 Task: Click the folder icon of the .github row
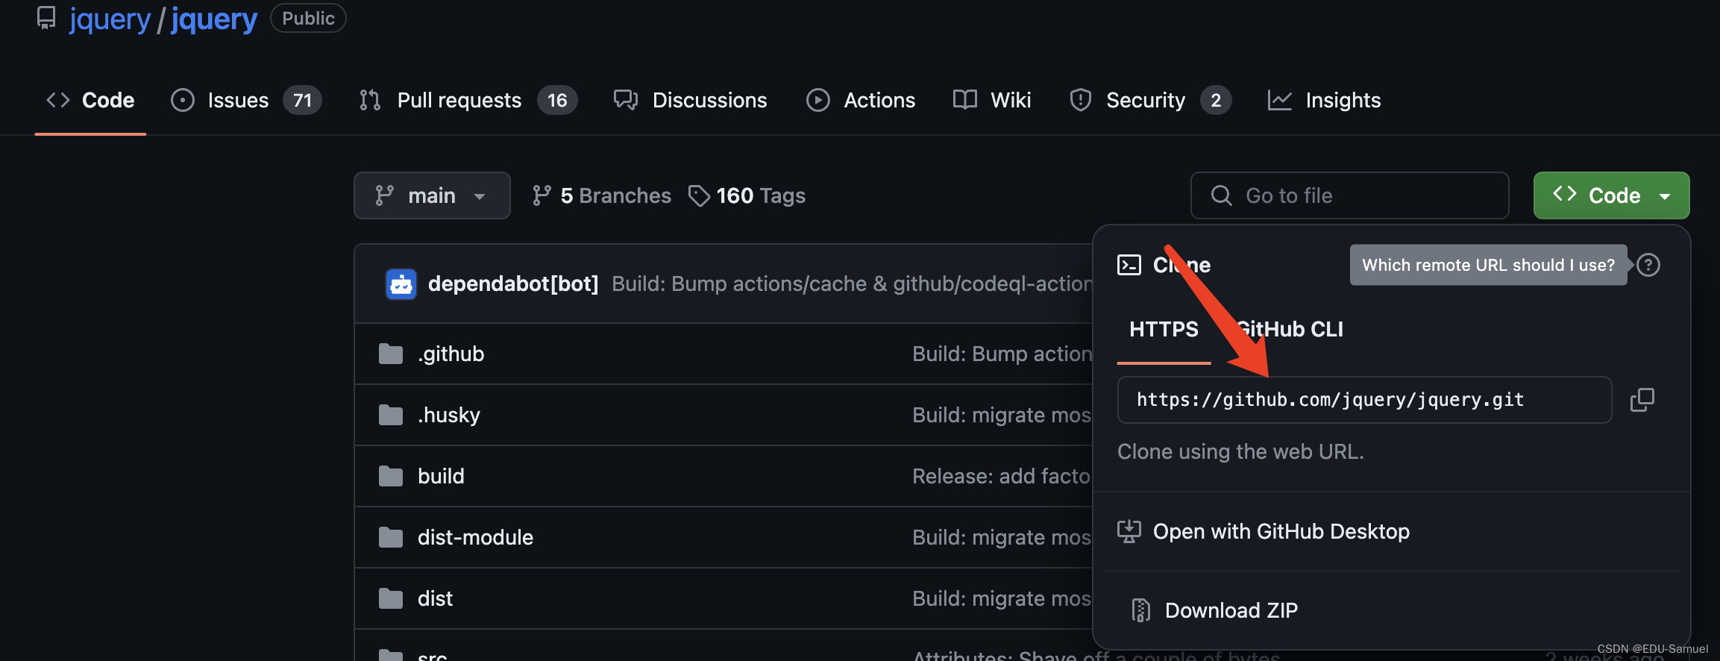click(391, 354)
